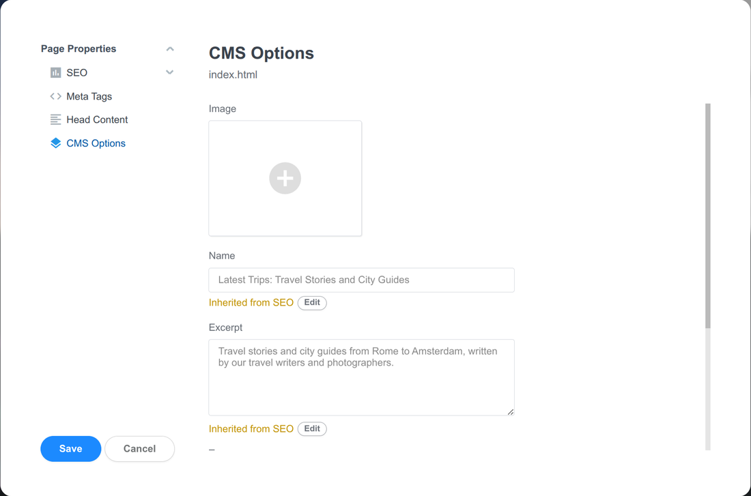Save the page properties
The width and height of the screenshot is (751, 496).
[x=71, y=449]
